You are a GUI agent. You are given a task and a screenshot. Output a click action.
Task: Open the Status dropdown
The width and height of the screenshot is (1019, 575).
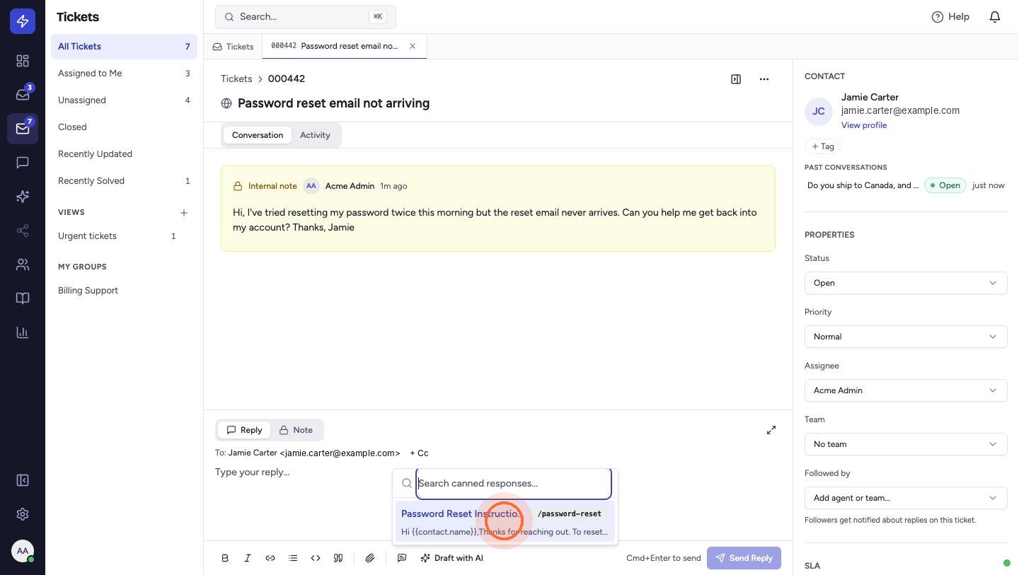tap(906, 283)
